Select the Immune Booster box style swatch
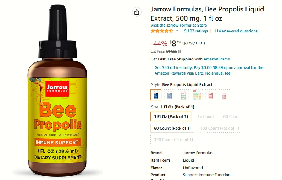 [x=197, y=95]
